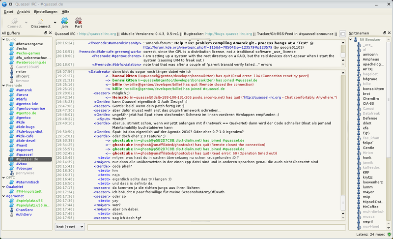The width and height of the screenshot is (393, 239).
Task: Select the #vboxger channel icon
Action: (x=11, y=169)
